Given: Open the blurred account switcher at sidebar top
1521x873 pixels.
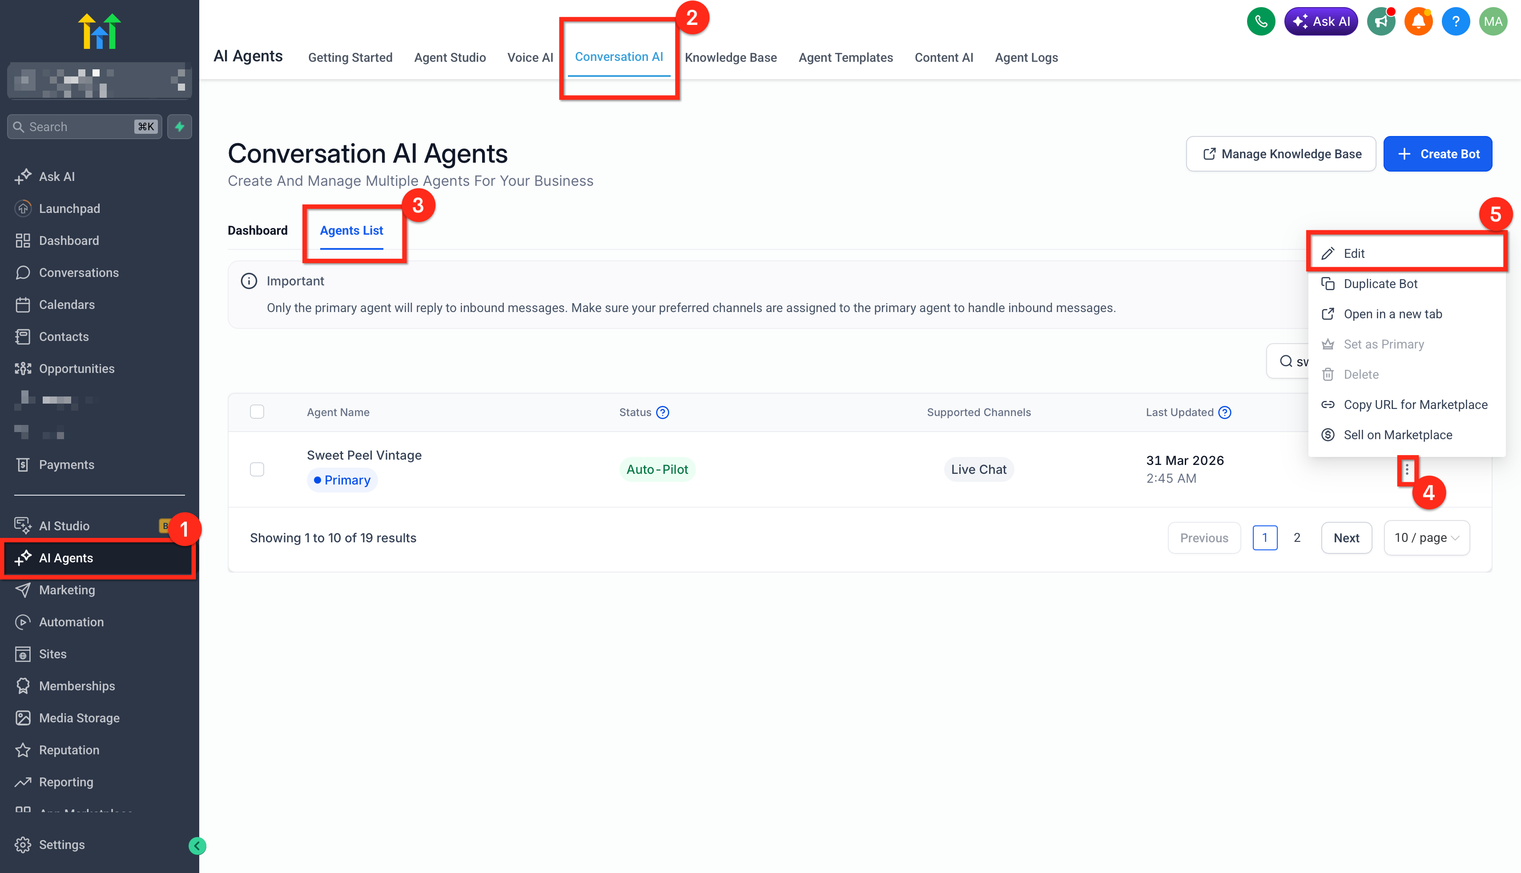Looking at the screenshot, I should (x=100, y=81).
